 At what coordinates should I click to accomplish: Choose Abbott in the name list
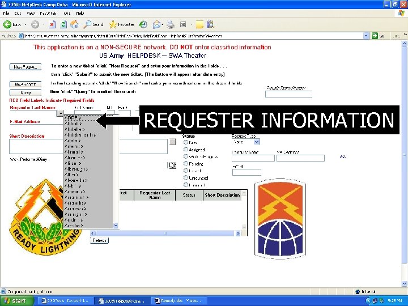[73, 124]
